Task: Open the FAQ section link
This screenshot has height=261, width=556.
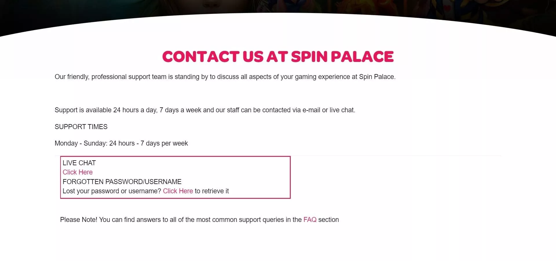Action: [310, 220]
